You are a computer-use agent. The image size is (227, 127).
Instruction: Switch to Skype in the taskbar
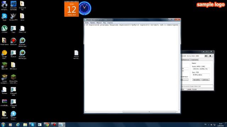coord(32,125)
